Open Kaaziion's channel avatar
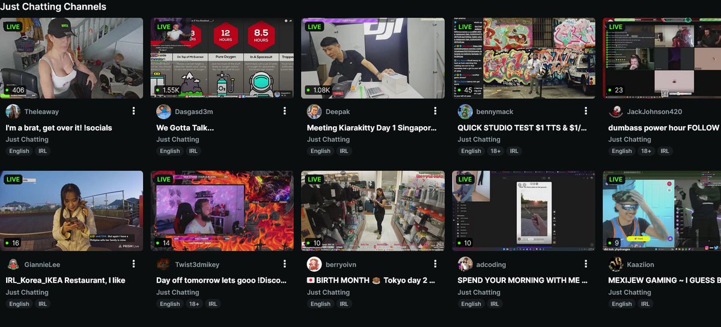This screenshot has height=327, width=721. click(615, 264)
